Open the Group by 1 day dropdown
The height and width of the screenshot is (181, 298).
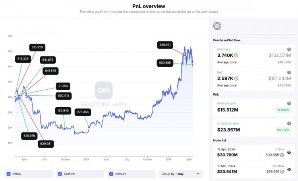coord(180,174)
